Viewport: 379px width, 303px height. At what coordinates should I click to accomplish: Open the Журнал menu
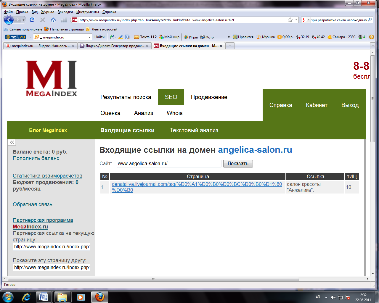tap(48, 12)
